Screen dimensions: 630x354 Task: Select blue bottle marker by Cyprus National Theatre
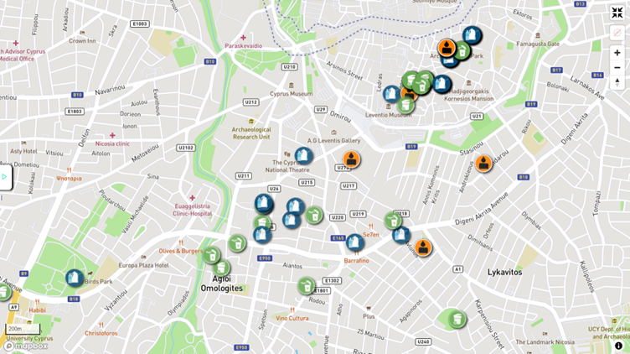point(304,156)
